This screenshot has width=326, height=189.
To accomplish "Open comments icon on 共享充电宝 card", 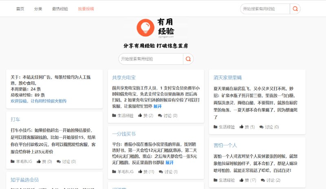I will pyautogui.click(x=160, y=115).
